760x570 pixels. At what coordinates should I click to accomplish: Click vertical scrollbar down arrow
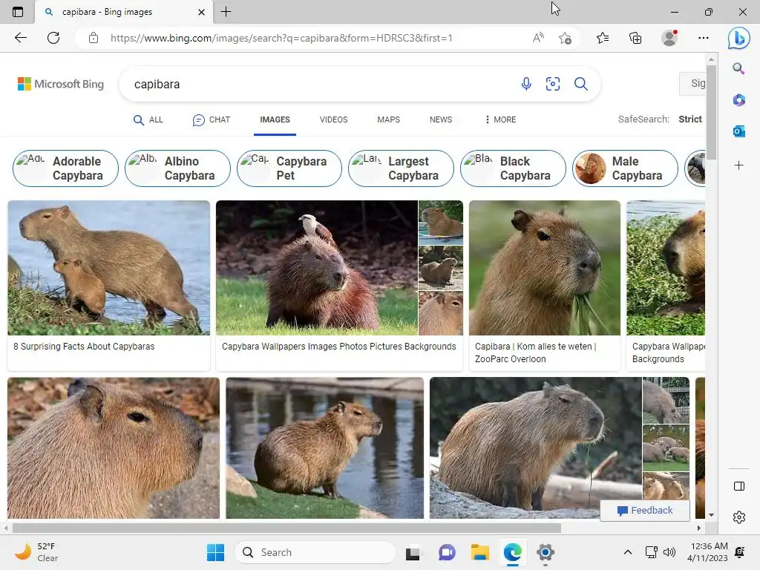pos(711,515)
